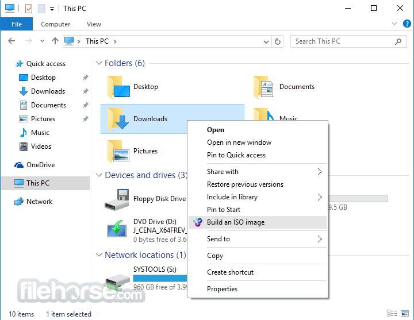This screenshot has height=320, width=414.
Task: Collapse the Folders (6) group
Action: pyautogui.click(x=99, y=63)
